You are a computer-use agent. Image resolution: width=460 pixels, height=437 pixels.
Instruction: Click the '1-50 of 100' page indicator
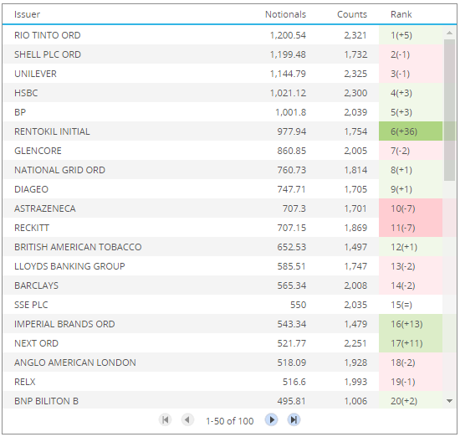229,421
